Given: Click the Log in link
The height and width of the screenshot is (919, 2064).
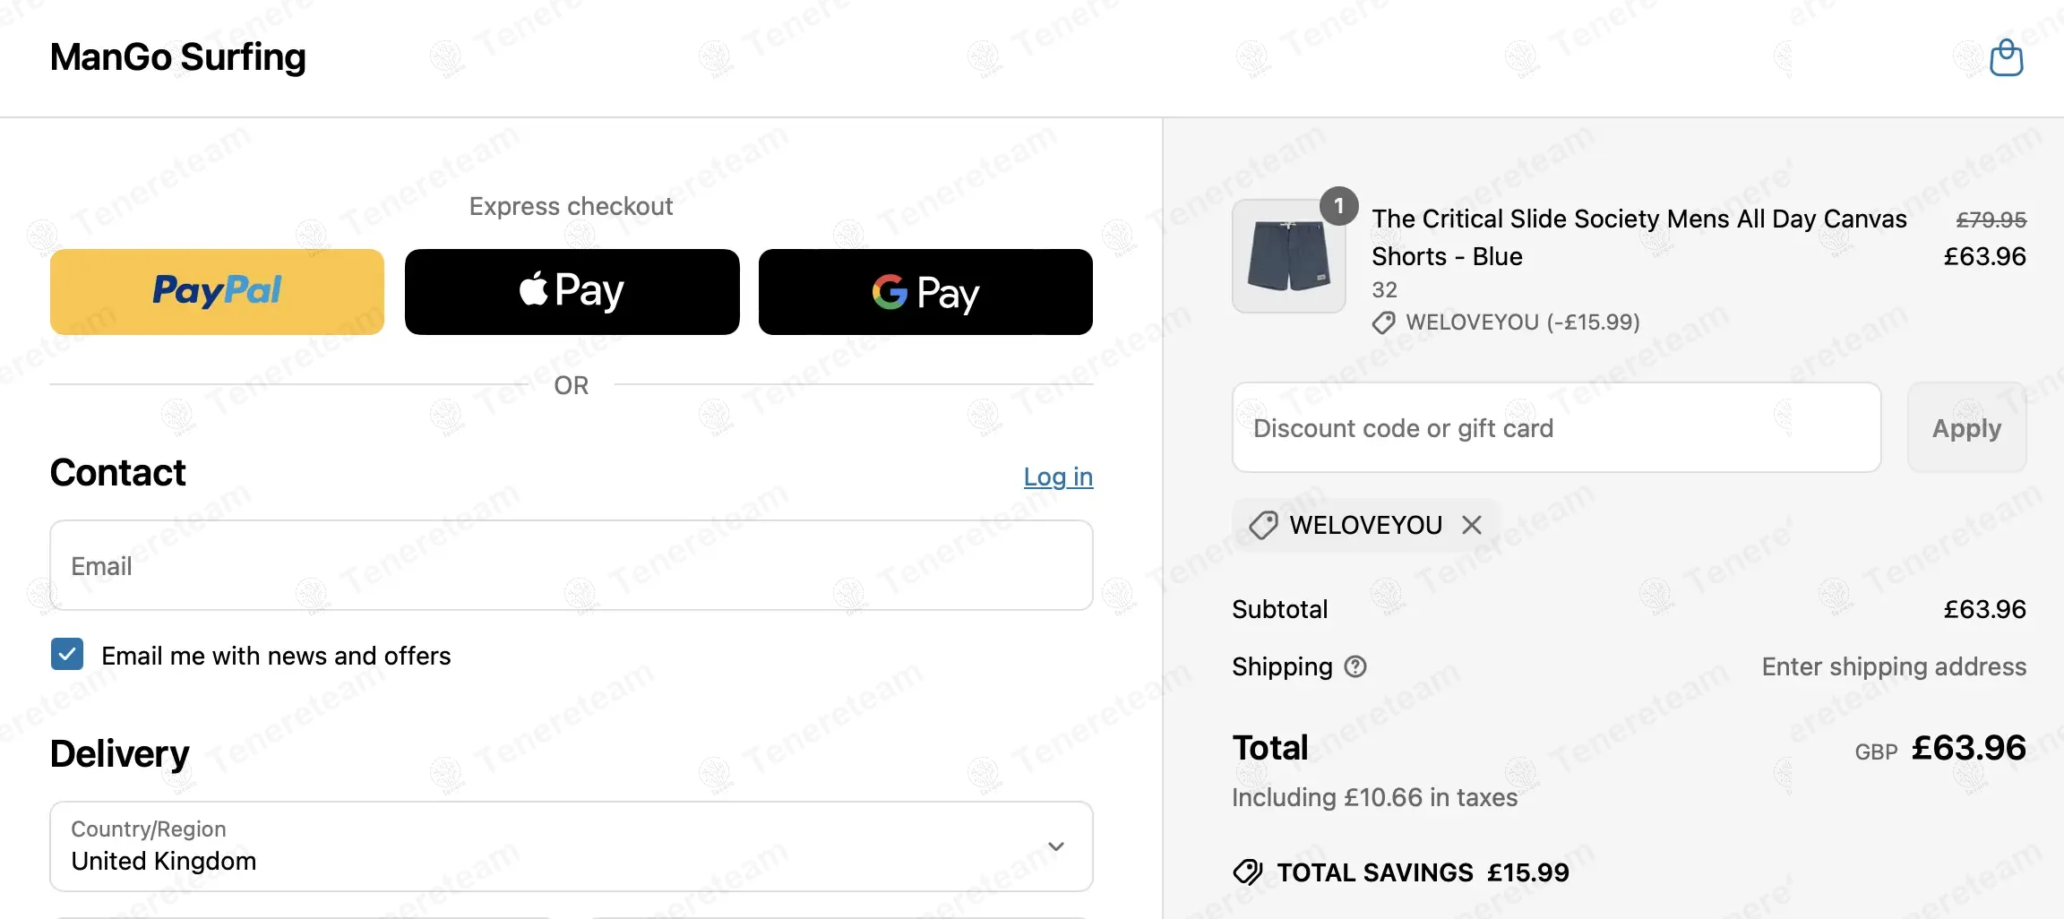Looking at the screenshot, I should (x=1058, y=477).
